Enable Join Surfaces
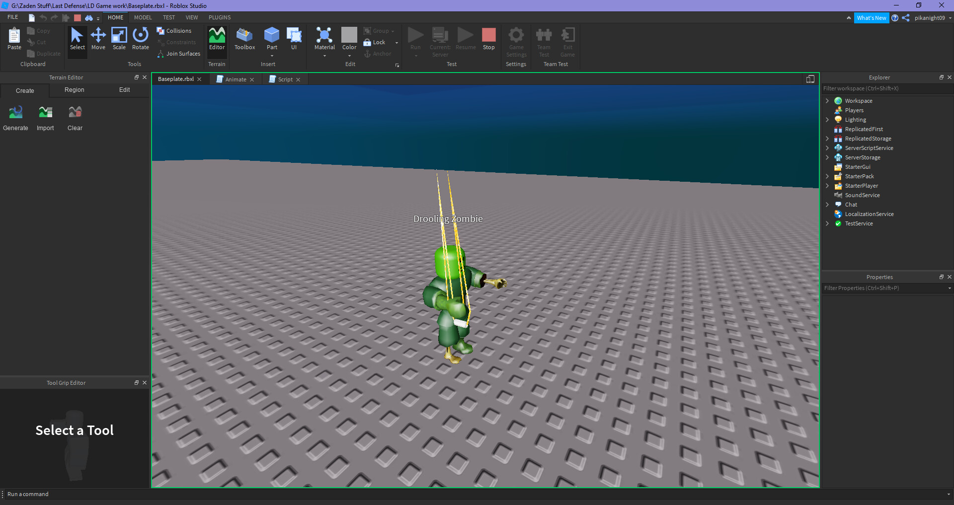 point(178,53)
